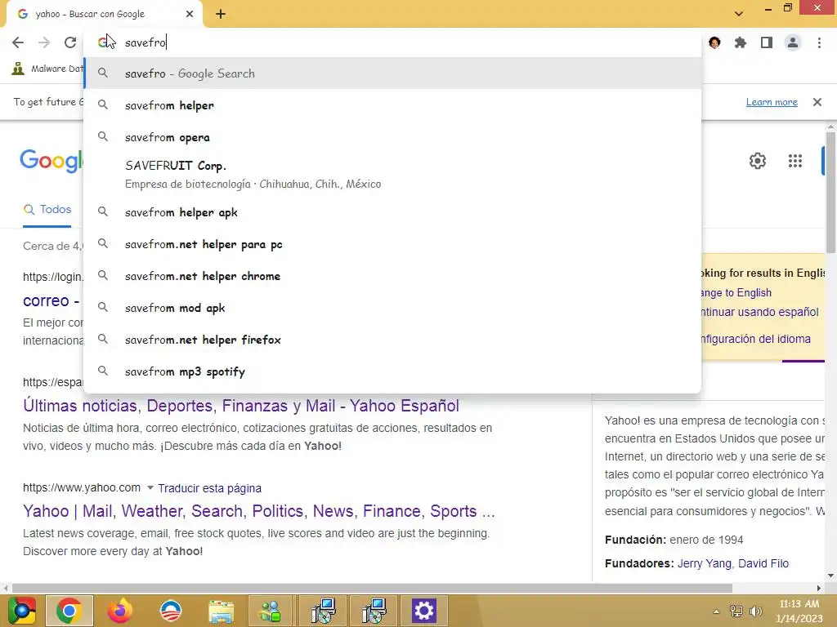Click the forward navigation arrow
Image resolution: width=837 pixels, height=627 pixels.
point(44,42)
